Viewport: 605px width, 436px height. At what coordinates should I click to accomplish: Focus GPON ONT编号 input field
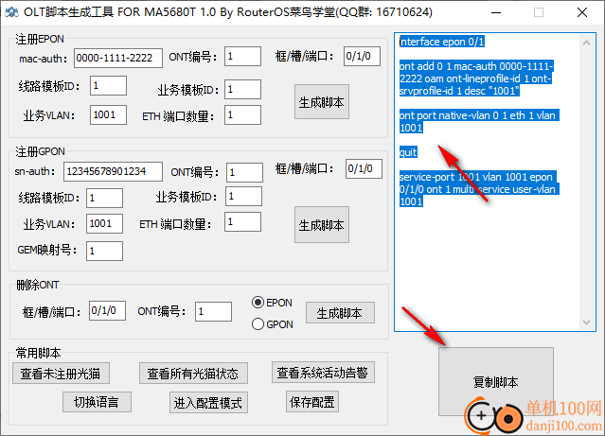click(244, 172)
